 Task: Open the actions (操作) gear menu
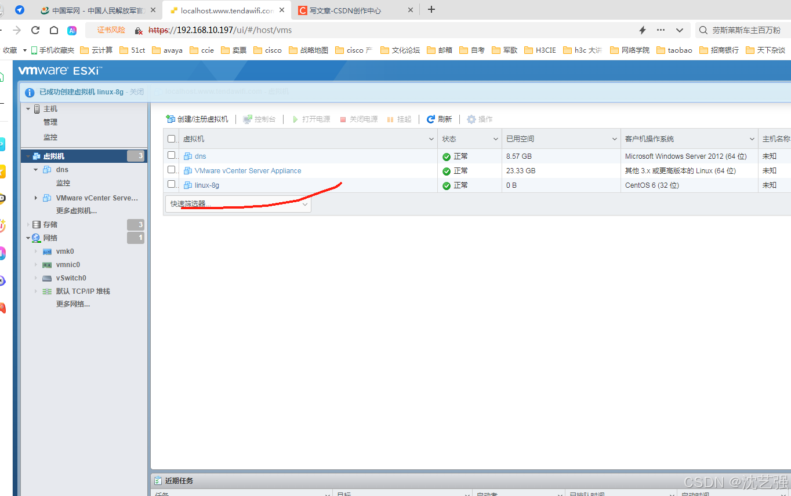coord(480,119)
